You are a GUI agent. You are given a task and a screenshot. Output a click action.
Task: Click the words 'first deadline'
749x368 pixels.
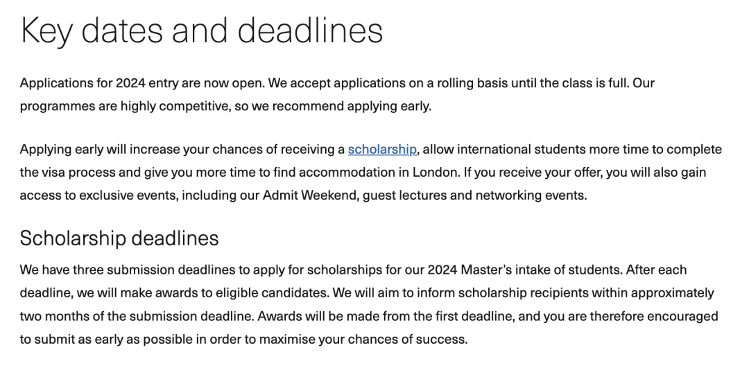tap(474, 316)
